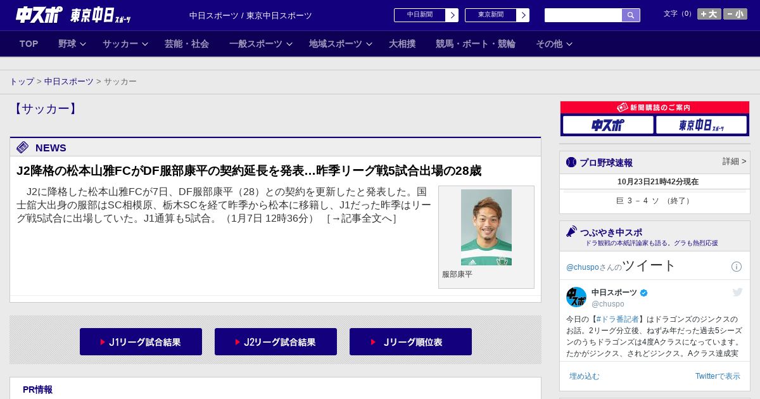
Task: Open the 中日新聞 link button
Action: point(426,15)
